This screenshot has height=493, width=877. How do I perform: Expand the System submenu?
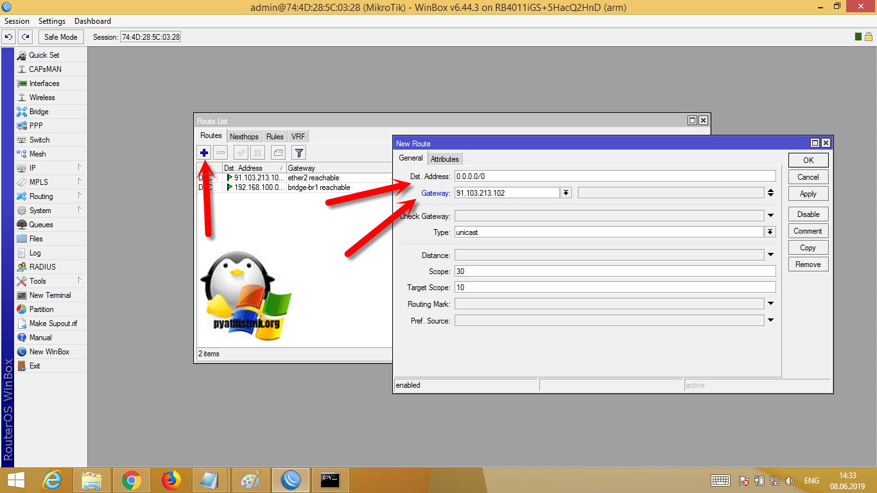(51, 211)
